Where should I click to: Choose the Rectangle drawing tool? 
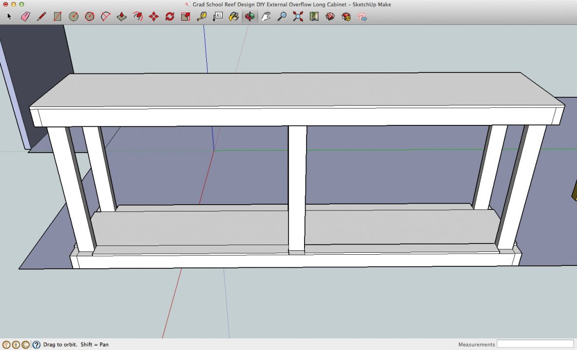57,17
